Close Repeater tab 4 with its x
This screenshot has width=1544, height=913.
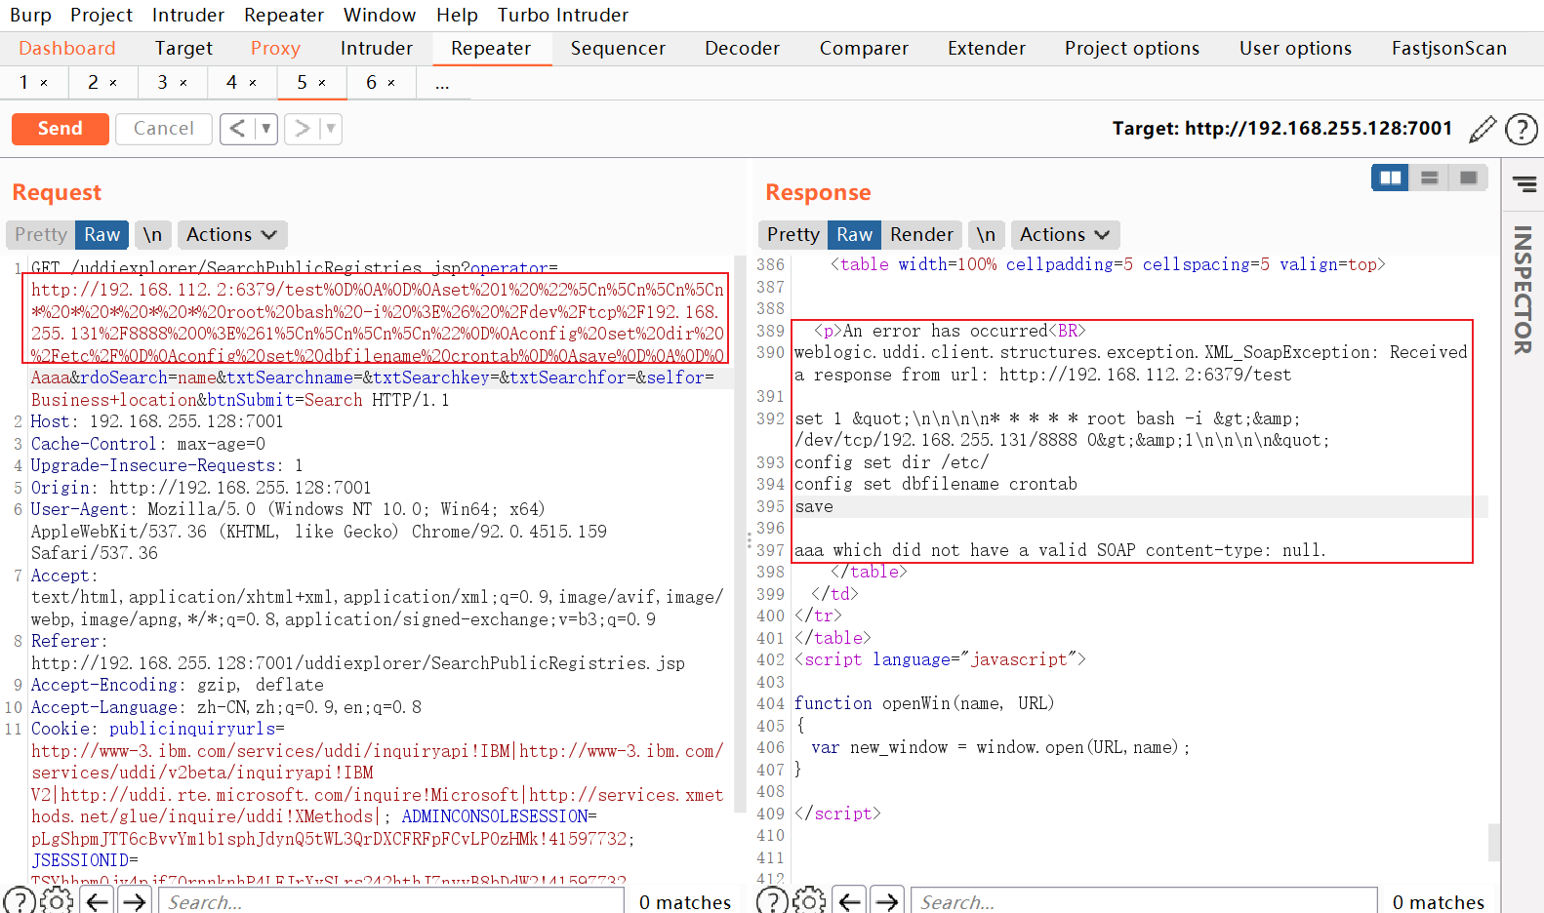click(253, 83)
